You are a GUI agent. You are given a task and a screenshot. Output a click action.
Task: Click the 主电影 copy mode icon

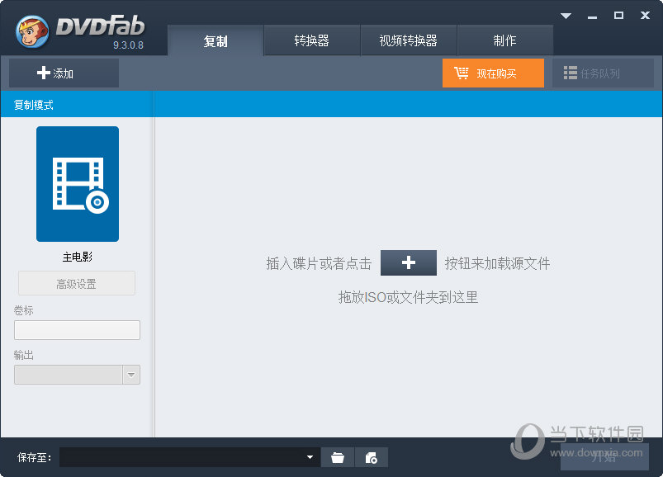point(77,184)
